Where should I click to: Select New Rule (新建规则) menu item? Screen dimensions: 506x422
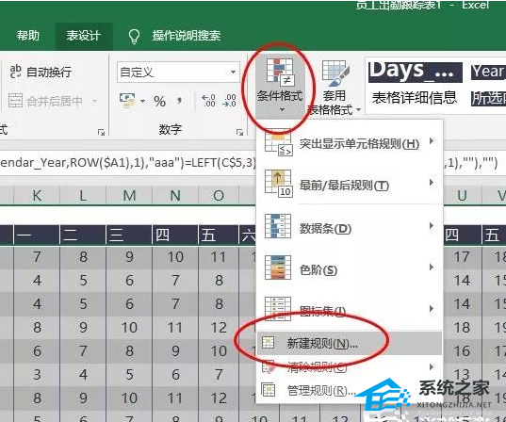click(350, 343)
